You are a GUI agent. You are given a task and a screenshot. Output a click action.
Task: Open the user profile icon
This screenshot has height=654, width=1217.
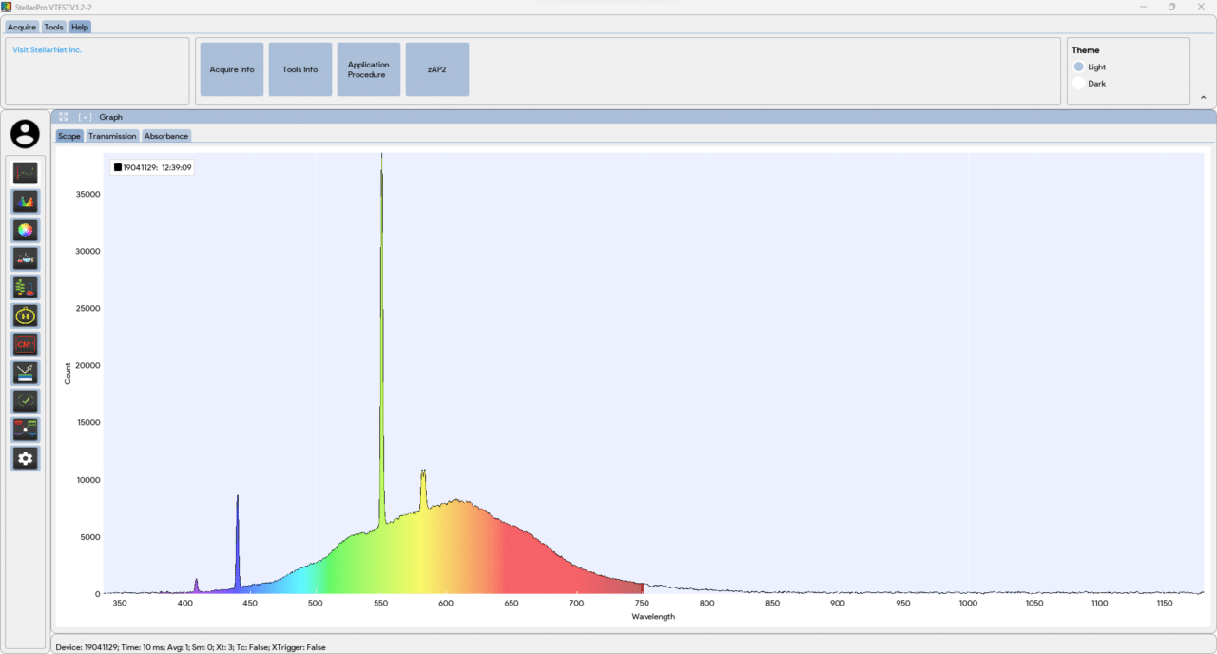[26, 134]
